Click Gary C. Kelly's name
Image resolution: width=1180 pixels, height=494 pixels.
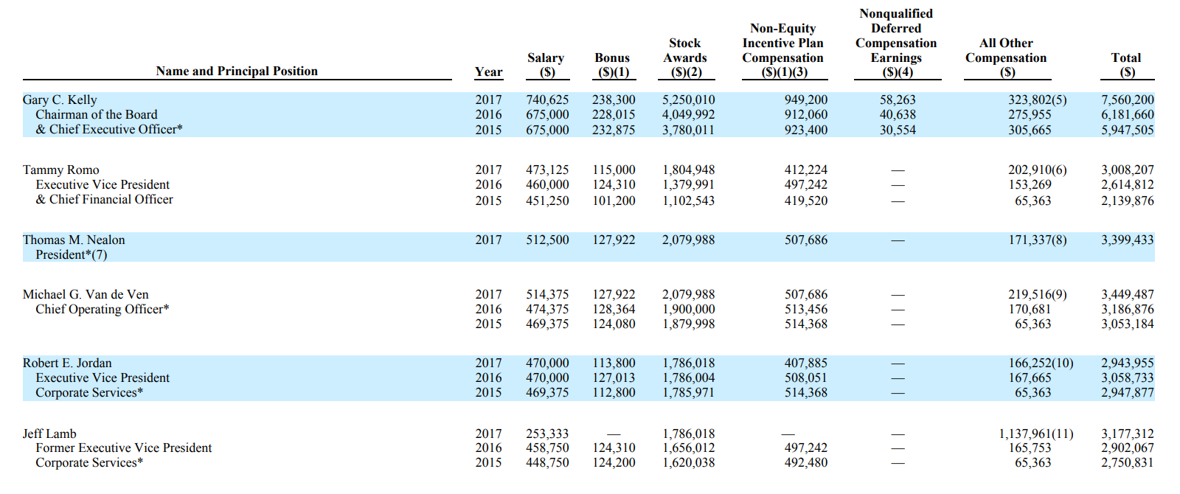60,100
